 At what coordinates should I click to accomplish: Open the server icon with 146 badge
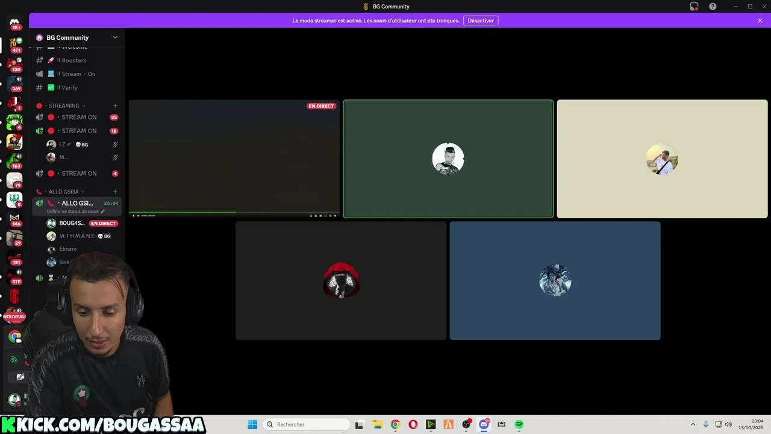pyautogui.click(x=14, y=218)
